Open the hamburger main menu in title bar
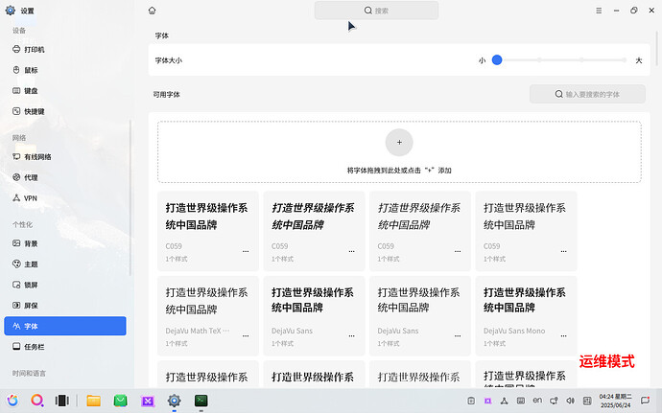662x413 pixels. point(599,11)
